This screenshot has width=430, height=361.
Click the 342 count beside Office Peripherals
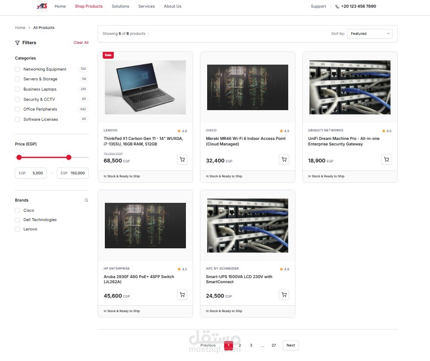click(x=83, y=109)
